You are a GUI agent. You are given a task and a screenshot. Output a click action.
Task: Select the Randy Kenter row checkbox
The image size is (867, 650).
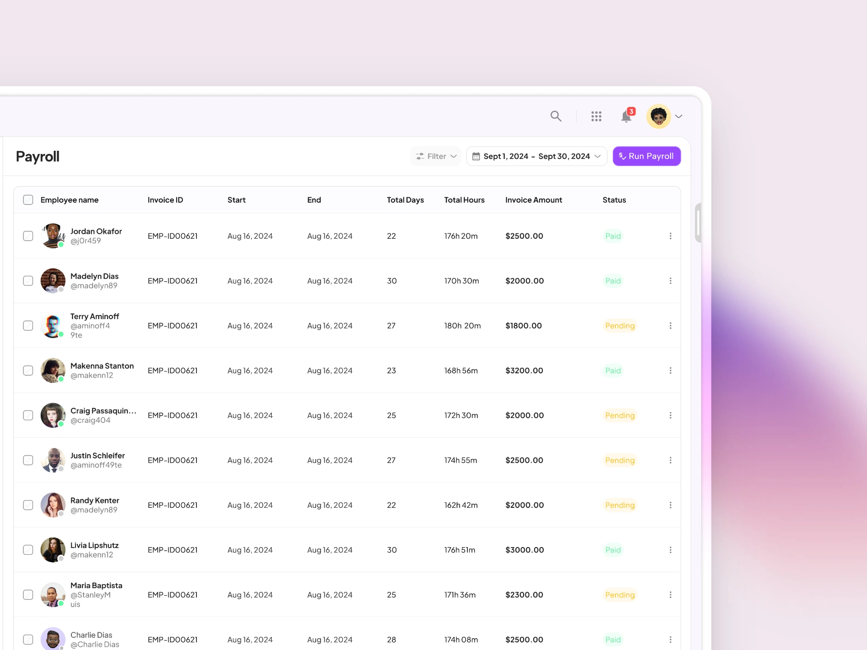pos(28,505)
